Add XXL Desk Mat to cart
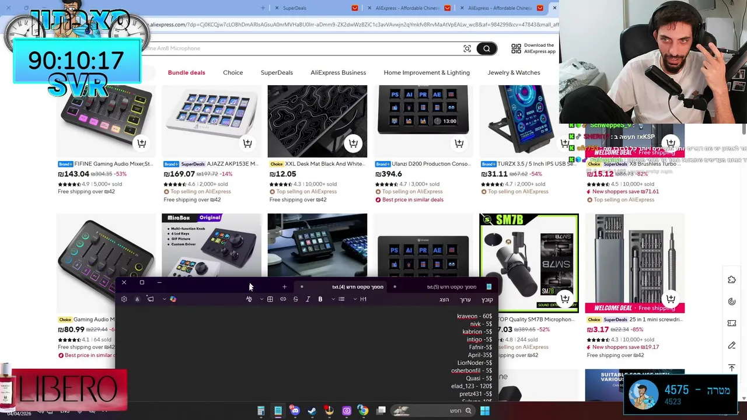This screenshot has height=420, width=747. click(x=353, y=143)
